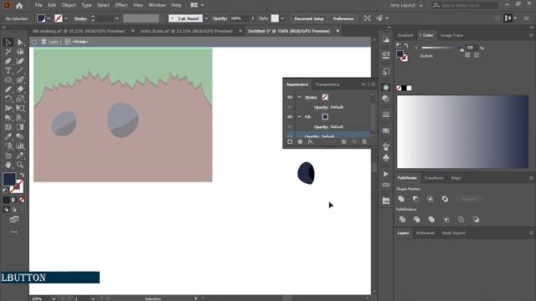Click the color tint spectrum ramp

pos(462,132)
